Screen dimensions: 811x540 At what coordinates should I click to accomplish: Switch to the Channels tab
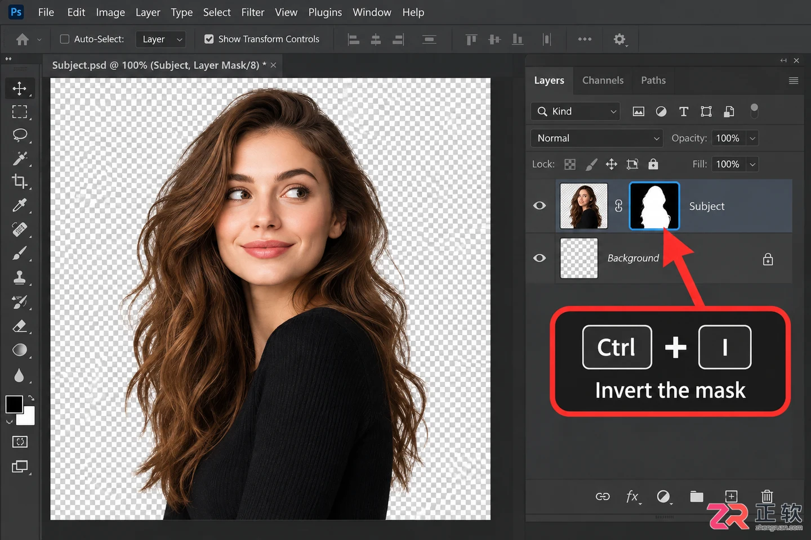pos(603,80)
